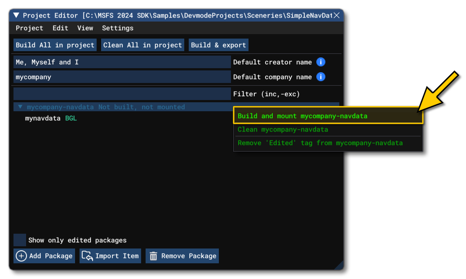Image resolution: width=466 pixels, height=279 pixels.
Task: Open the Settings menu
Action: coord(117,28)
